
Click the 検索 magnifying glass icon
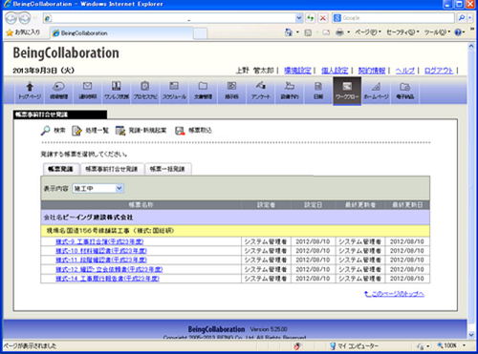(x=46, y=131)
